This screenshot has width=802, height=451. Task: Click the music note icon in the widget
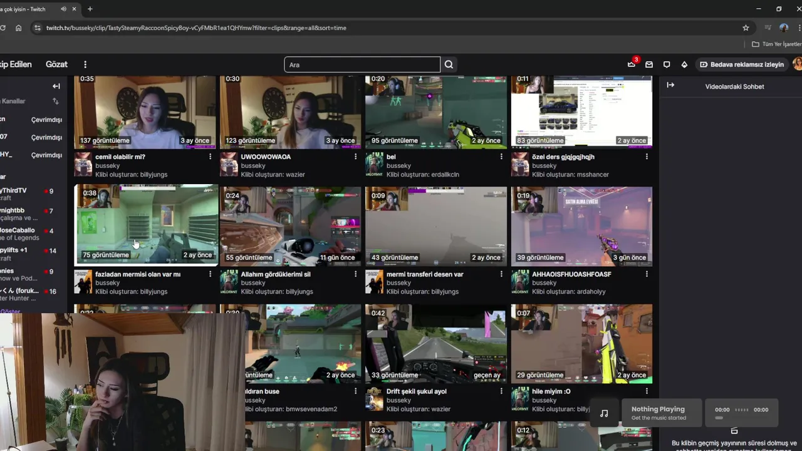pos(604,413)
